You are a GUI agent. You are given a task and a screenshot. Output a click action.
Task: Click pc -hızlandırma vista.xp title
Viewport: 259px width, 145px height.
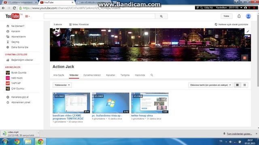pos(107,116)
